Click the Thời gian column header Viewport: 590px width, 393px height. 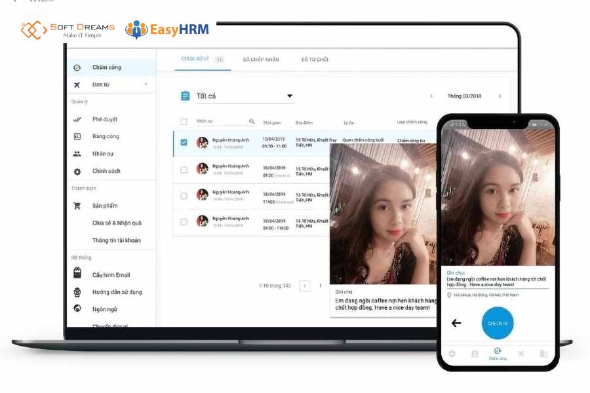(271, 122)
